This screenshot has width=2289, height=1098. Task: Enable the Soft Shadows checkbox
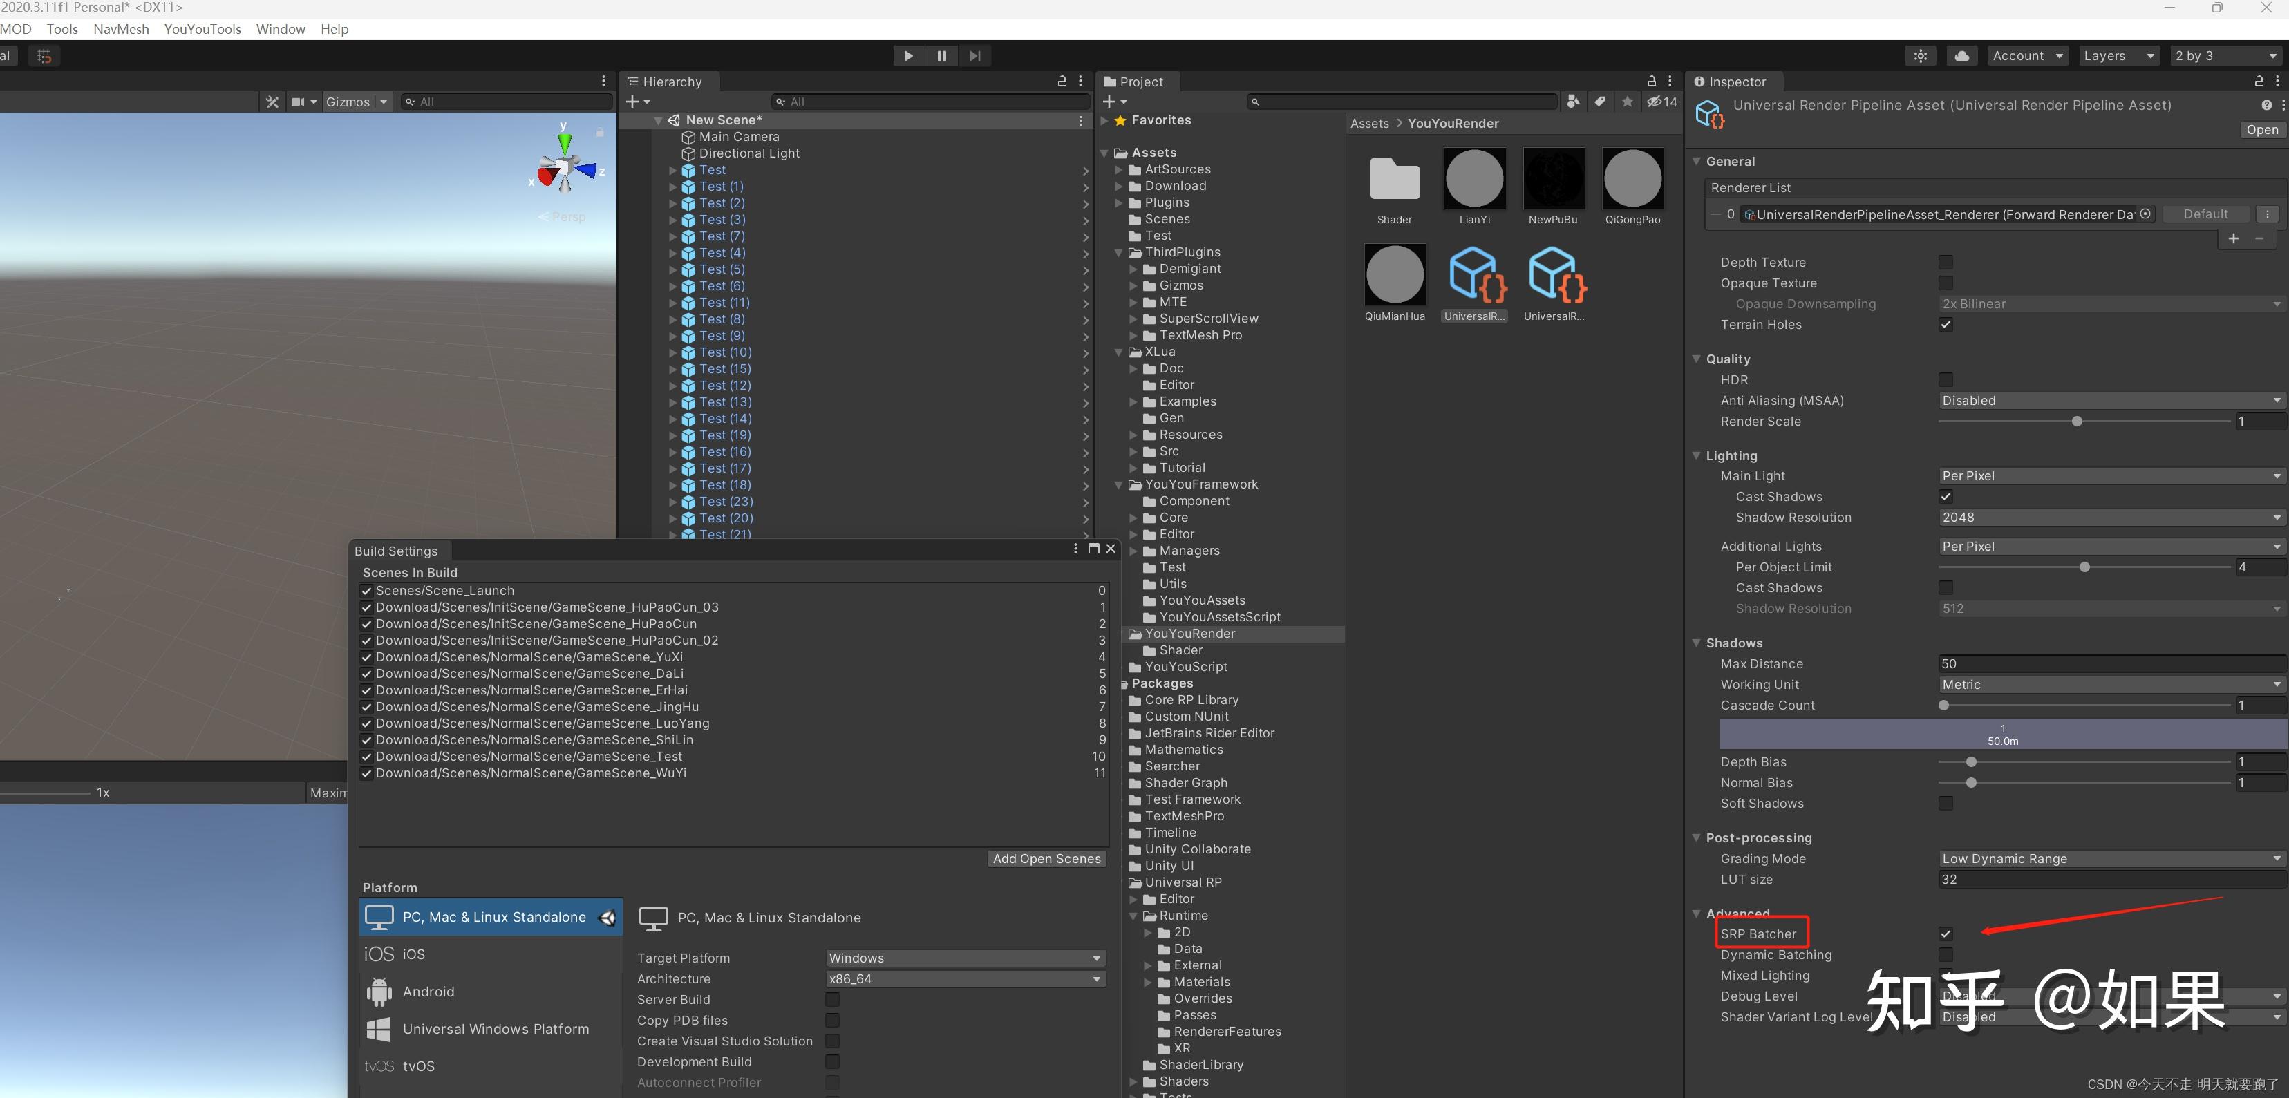1946,803
